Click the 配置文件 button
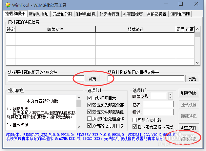Image resolution: width=206 pixels, height=151 pixels. tap(189, 128)
